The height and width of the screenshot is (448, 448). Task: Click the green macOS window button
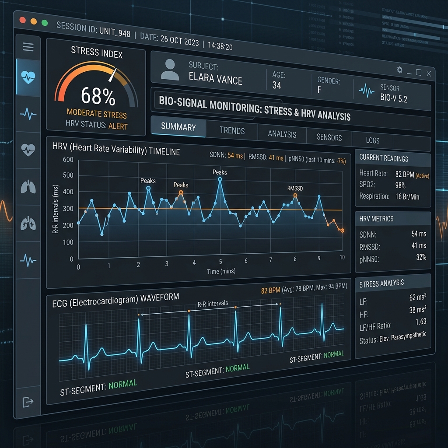pyautogui.click(x=45, y=23)
